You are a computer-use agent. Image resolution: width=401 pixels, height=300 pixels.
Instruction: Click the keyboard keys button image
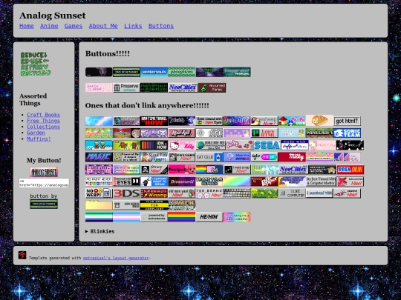[x=237, y=193]
